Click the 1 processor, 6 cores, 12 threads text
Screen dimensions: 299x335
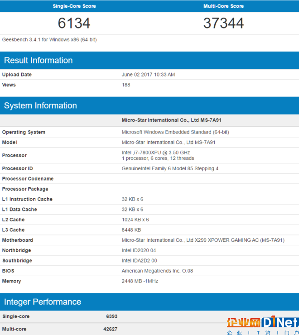(158, 158)
